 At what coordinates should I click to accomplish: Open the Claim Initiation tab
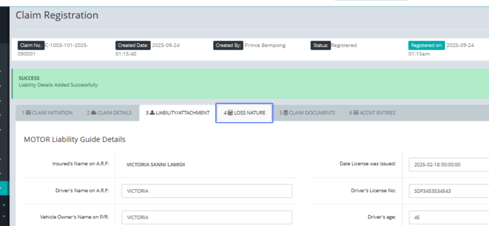click(x=47, y=113)
